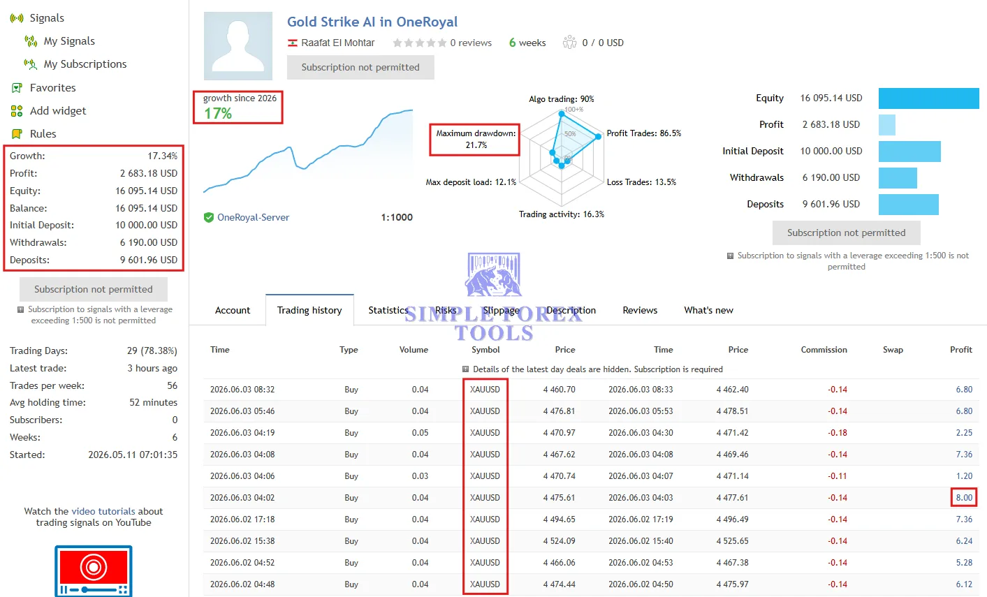Click the Gold Strike AI in OneRoyal title
The image size is (987, 597).
tap(372, 22)
